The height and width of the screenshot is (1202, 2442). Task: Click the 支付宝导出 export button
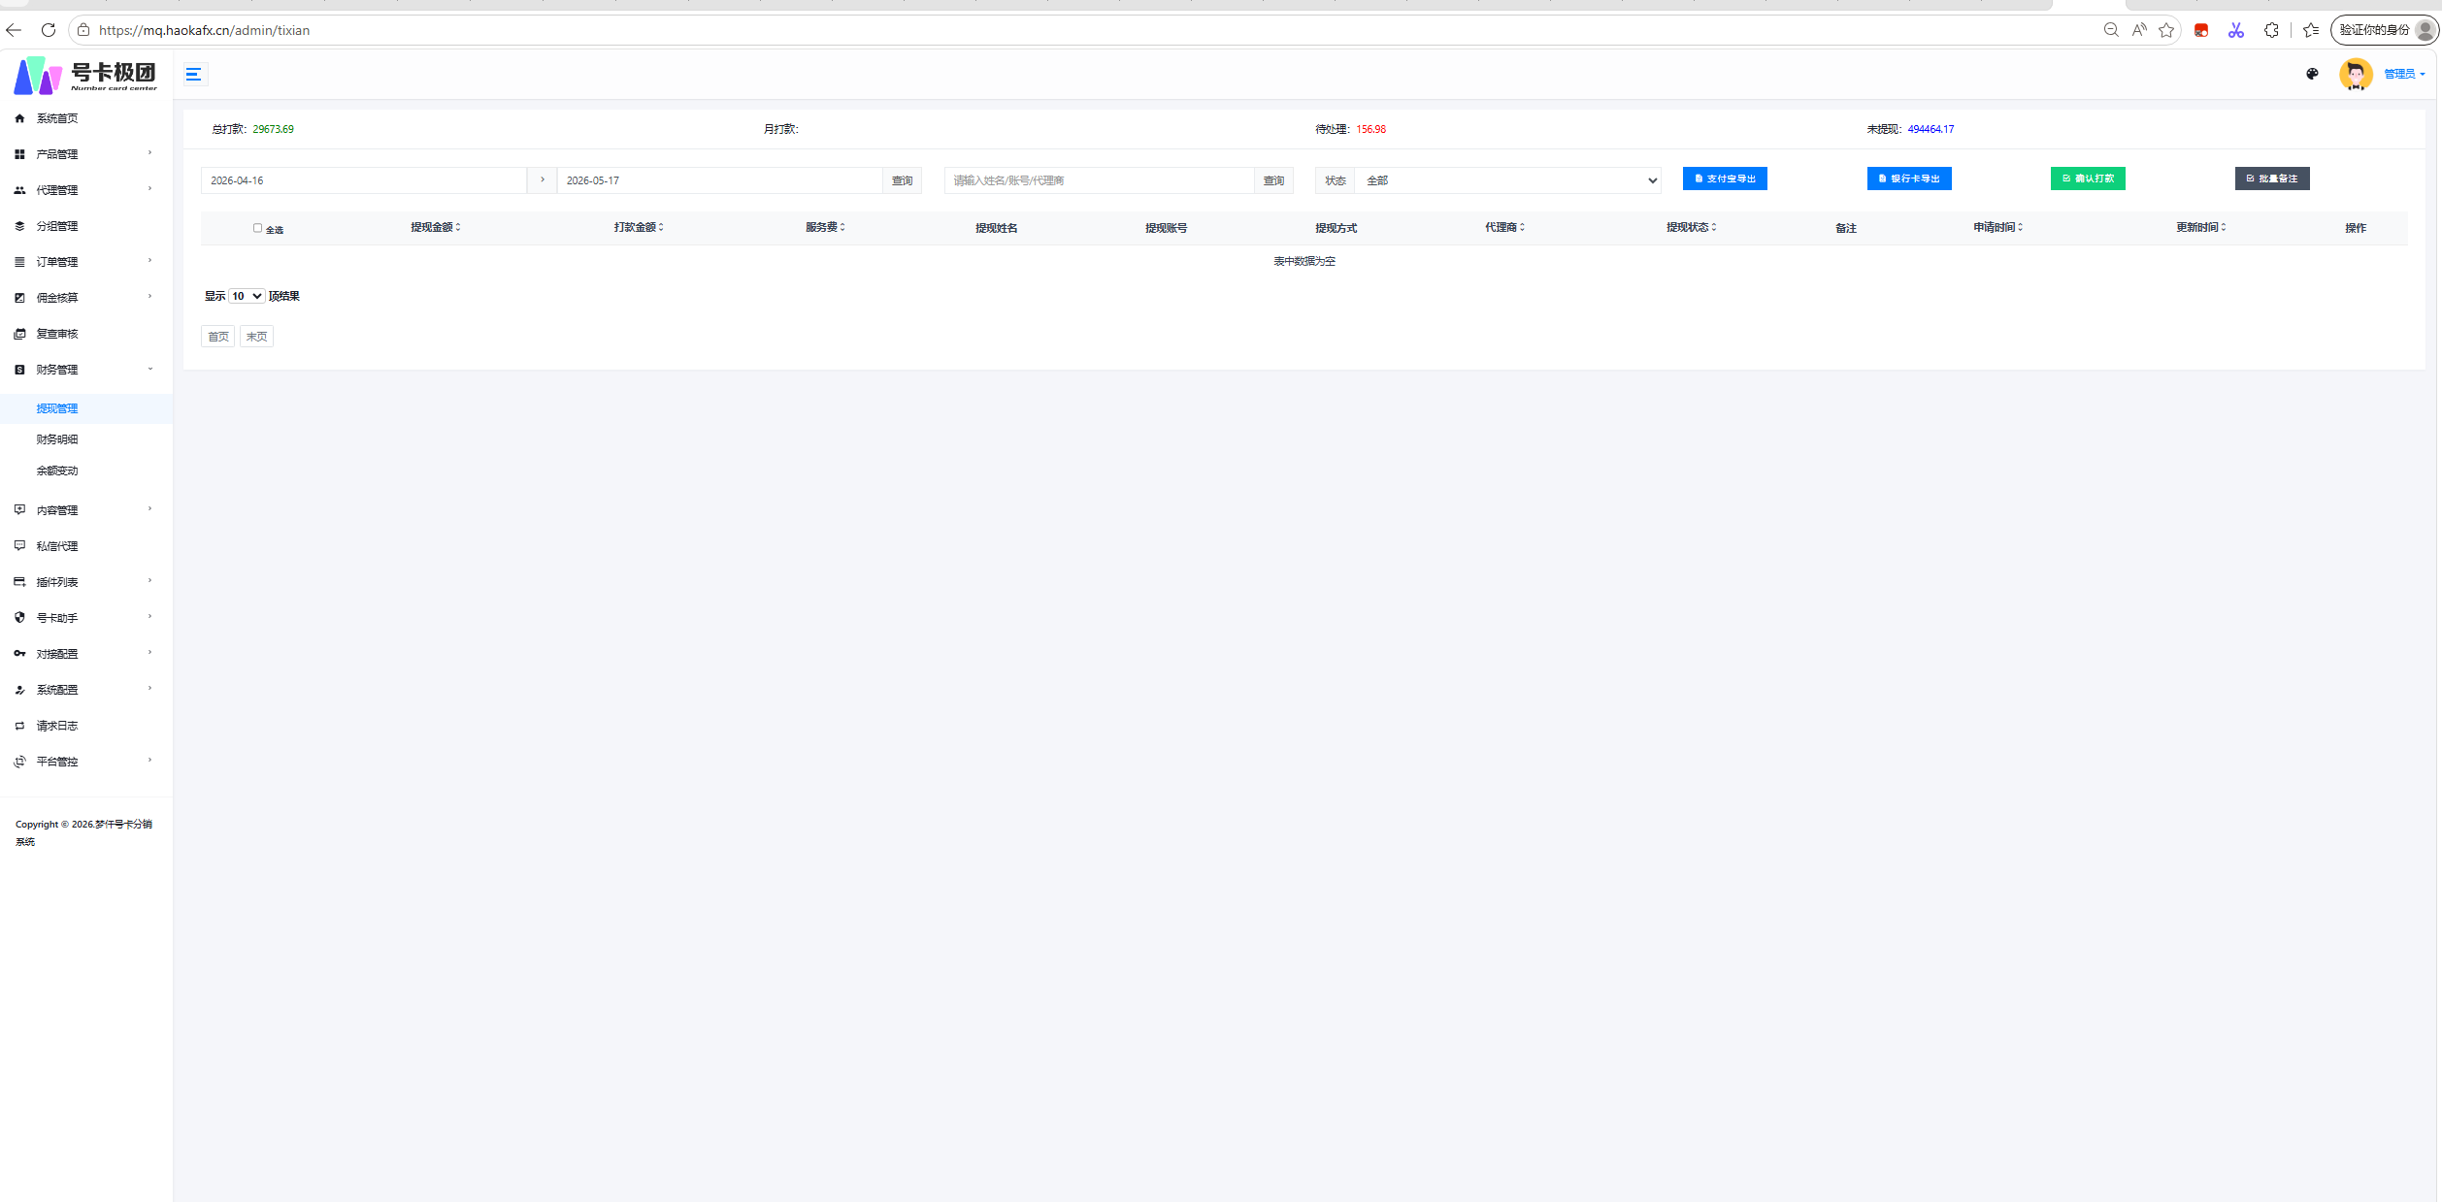(1725, 179)
